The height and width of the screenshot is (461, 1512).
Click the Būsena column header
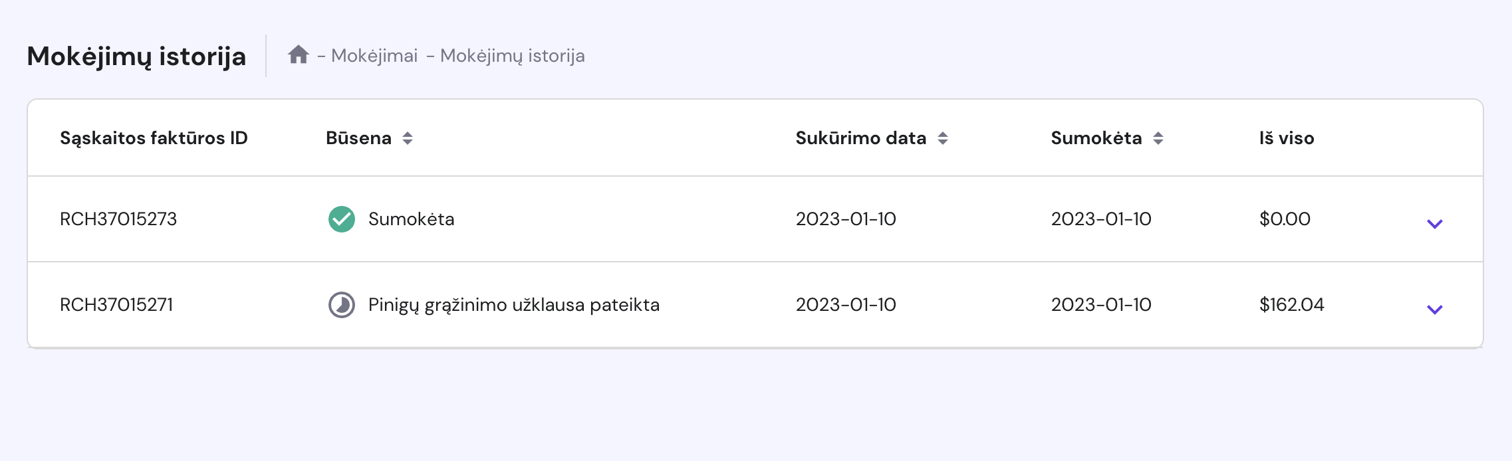coord(358,138)
